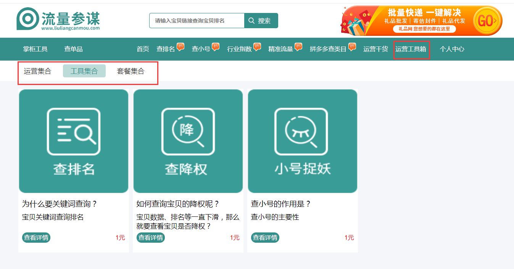Image resolution: width=514 pixels, height=269 pixels.
Task: Open the 运营工具箱 menu
Action: 411,49
